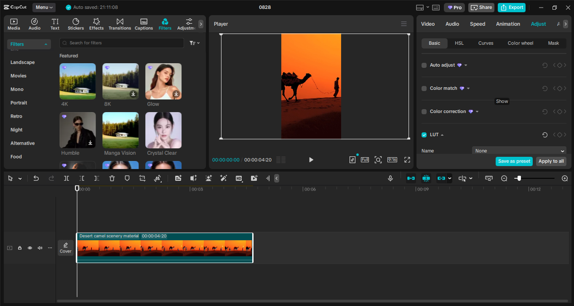Open the HD enhance option
574x306 pixels.
[239, 178]
